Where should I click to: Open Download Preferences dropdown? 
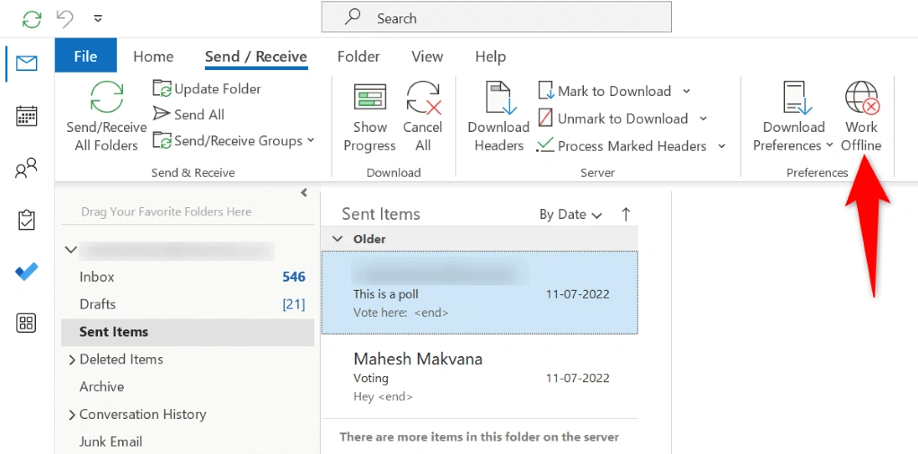(x=793, y=117)
